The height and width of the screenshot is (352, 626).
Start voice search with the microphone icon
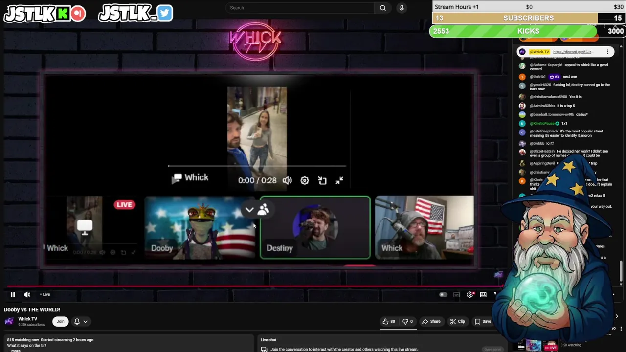[402, 8]
